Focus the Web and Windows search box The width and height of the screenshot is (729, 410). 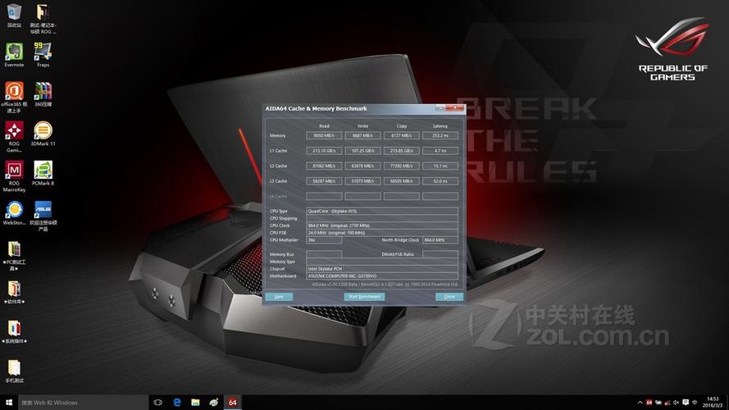[83, 403]
